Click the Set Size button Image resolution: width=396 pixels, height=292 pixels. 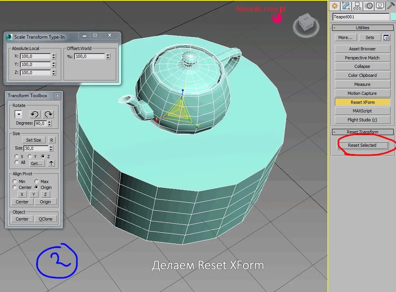(34, 140)
